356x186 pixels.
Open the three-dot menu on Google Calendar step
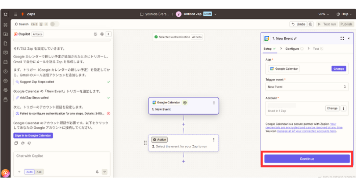[214, 103]
